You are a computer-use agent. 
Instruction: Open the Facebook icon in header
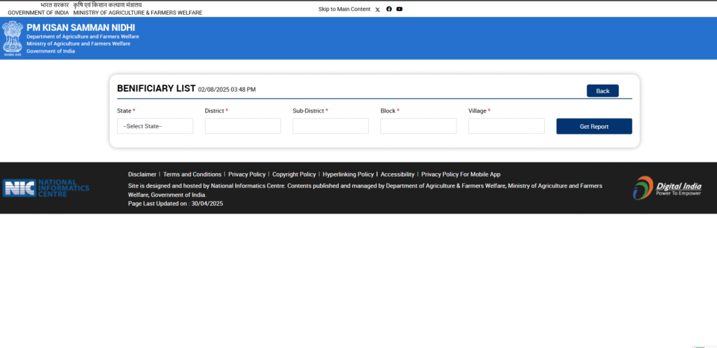[x=389, y=9]
